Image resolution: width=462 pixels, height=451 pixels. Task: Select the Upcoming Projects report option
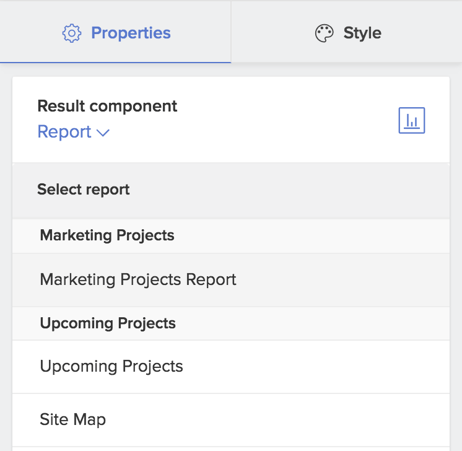click(111, 366)
